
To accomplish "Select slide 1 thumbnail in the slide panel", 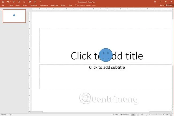I will 14,16.
